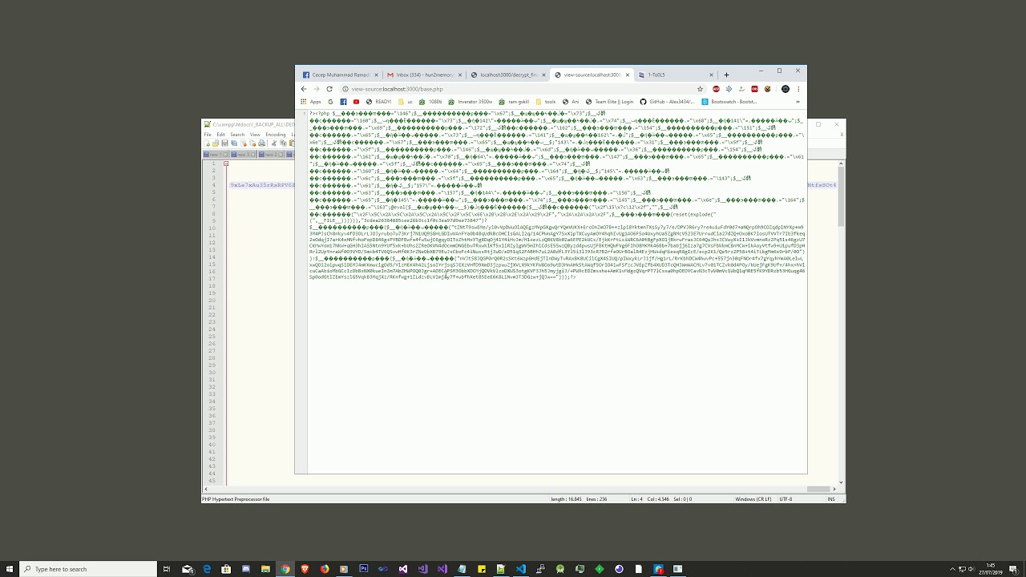Open the GitHub Alex3434 bookmark
The height and width of the screenshot is (577, 1026).
(x=667, y=102)
